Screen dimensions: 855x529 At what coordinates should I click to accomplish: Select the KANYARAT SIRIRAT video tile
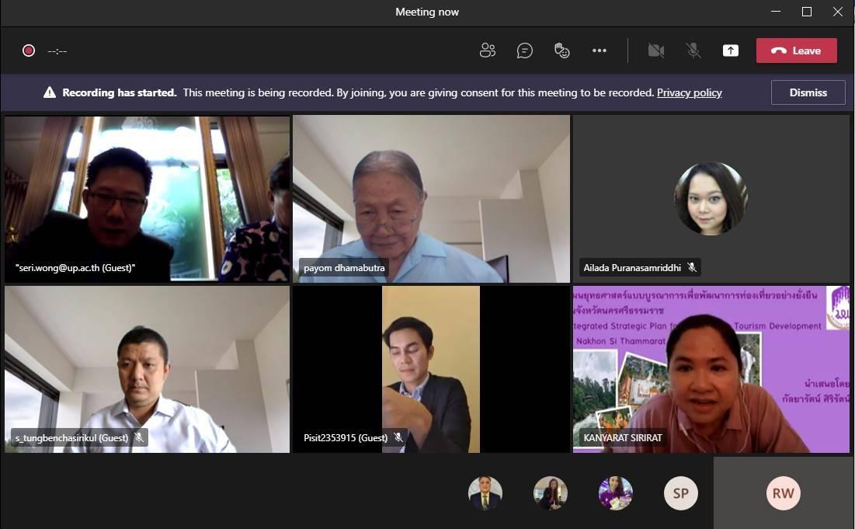[711, 369]
